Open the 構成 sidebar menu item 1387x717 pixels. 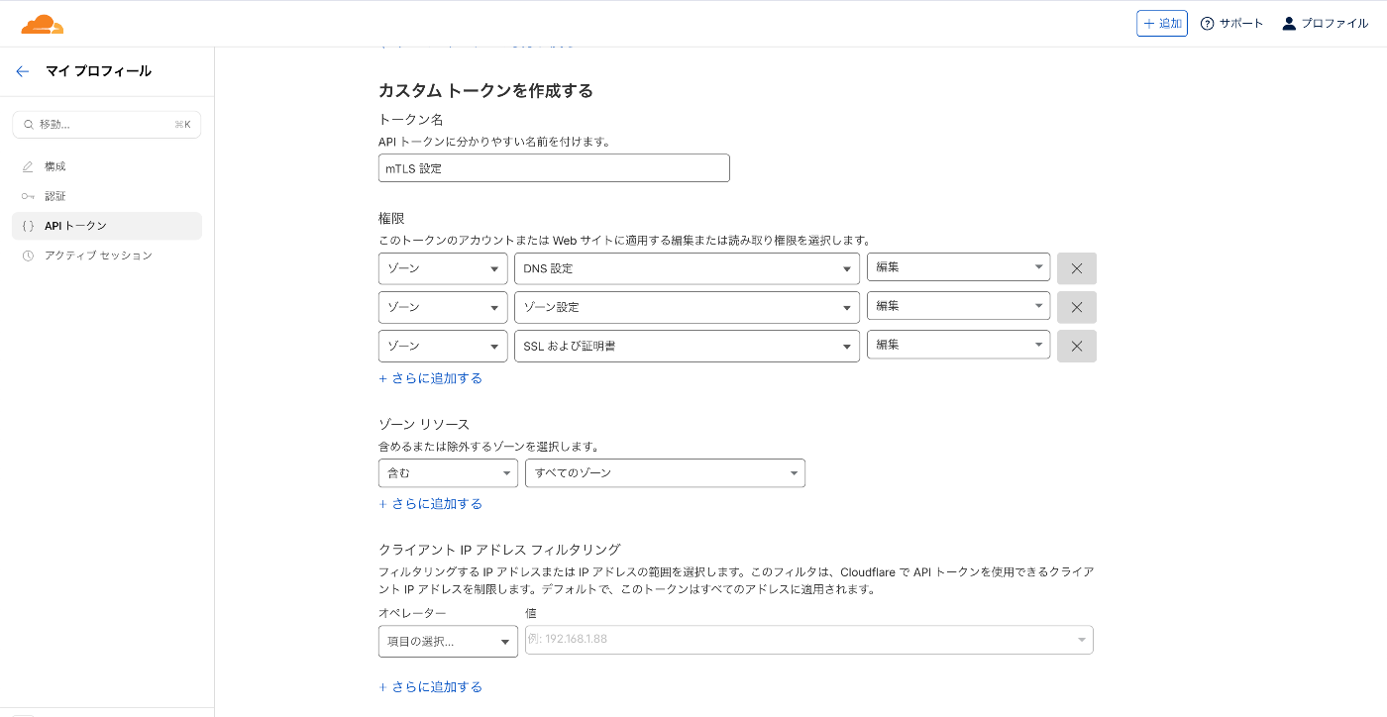click(55, 166)
